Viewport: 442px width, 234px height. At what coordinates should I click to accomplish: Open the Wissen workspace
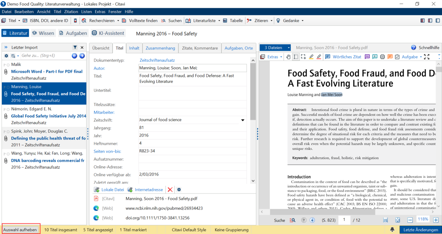(x=43, y=33)
